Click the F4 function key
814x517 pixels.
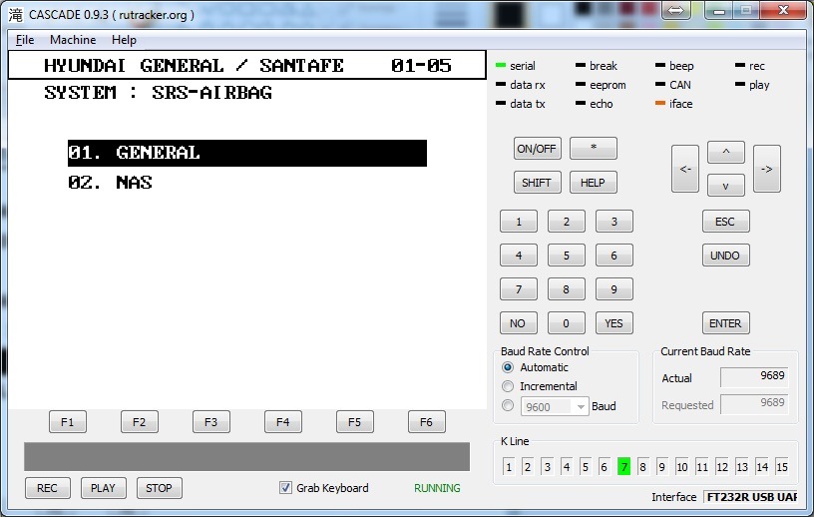click(x=283, y=422)
